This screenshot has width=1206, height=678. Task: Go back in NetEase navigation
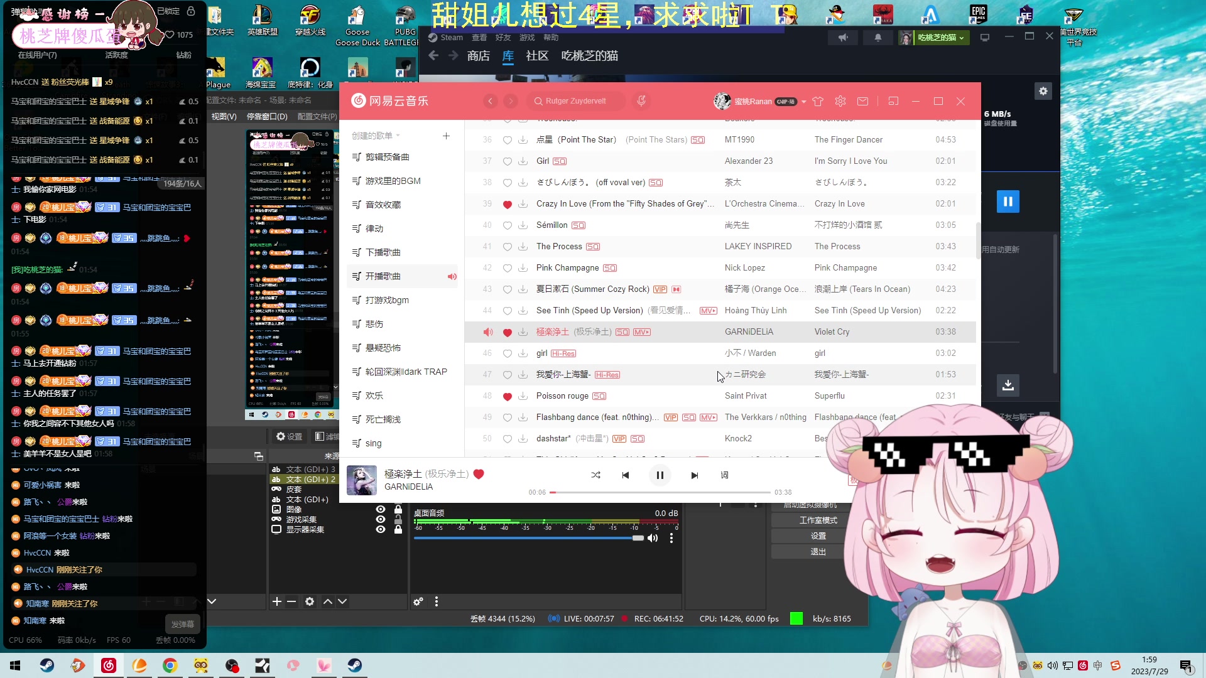(491, 101)
